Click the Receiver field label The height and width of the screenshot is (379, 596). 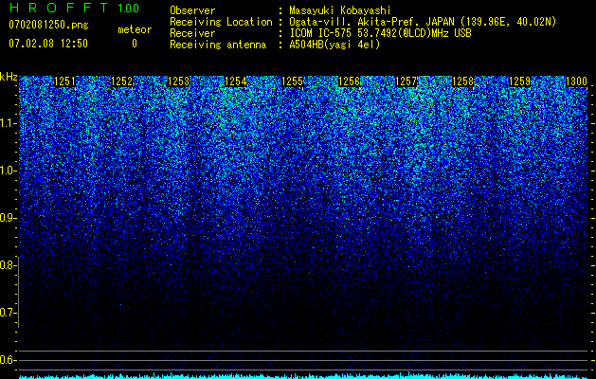click(192, 33)
